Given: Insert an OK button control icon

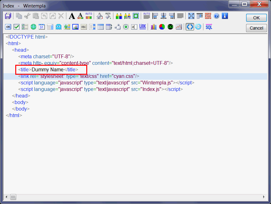Looking at the screenshot, I should (x=8, y=27).
